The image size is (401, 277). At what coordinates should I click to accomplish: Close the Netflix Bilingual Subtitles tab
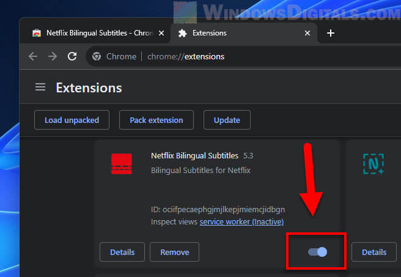pyautogui.click(x=161, y=33)
